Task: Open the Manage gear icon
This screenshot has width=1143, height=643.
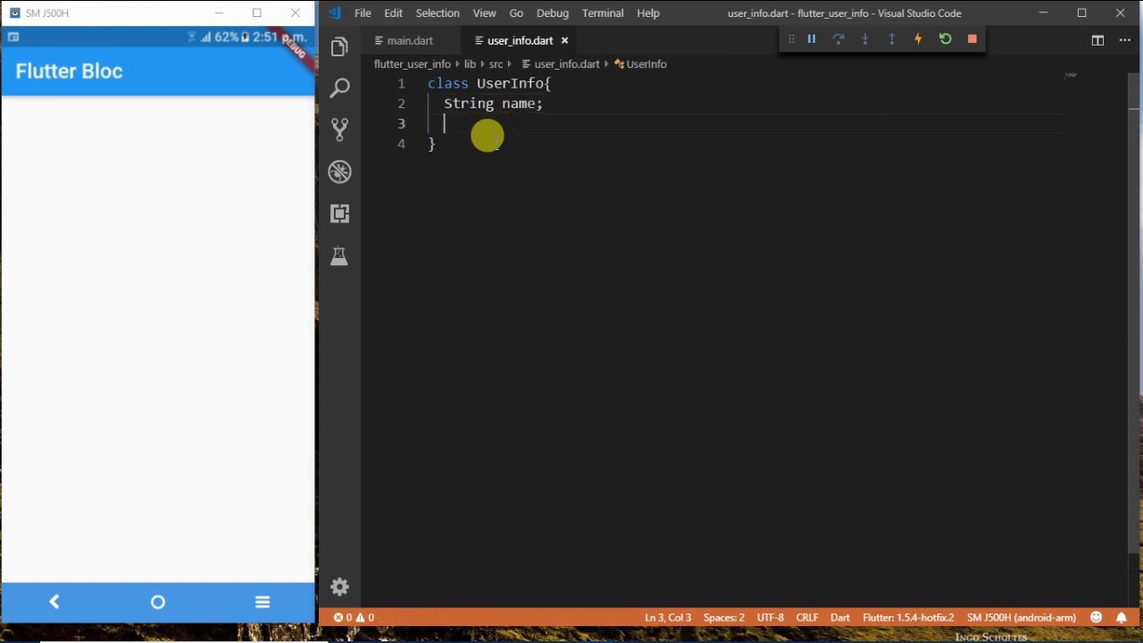Action: click(x=339, y=587)
